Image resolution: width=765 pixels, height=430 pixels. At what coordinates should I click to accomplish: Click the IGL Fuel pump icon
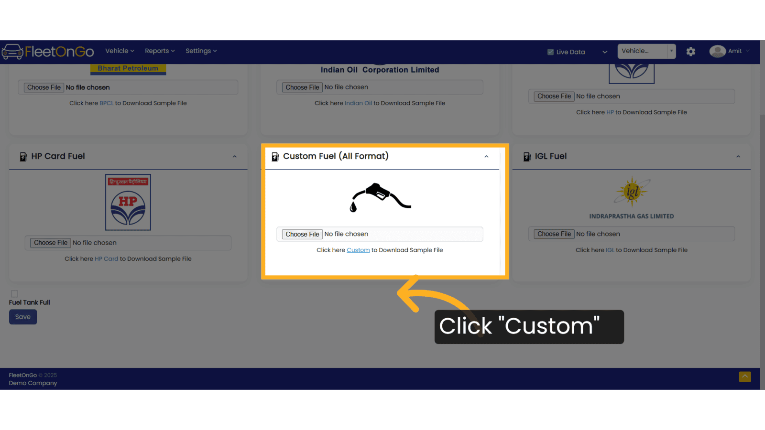(527, 157)
